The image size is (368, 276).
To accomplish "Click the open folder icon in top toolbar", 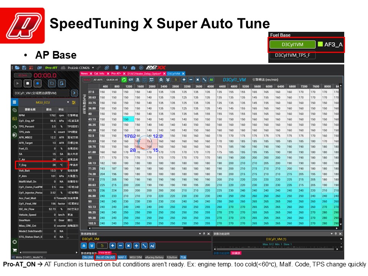I will (17, 68).
